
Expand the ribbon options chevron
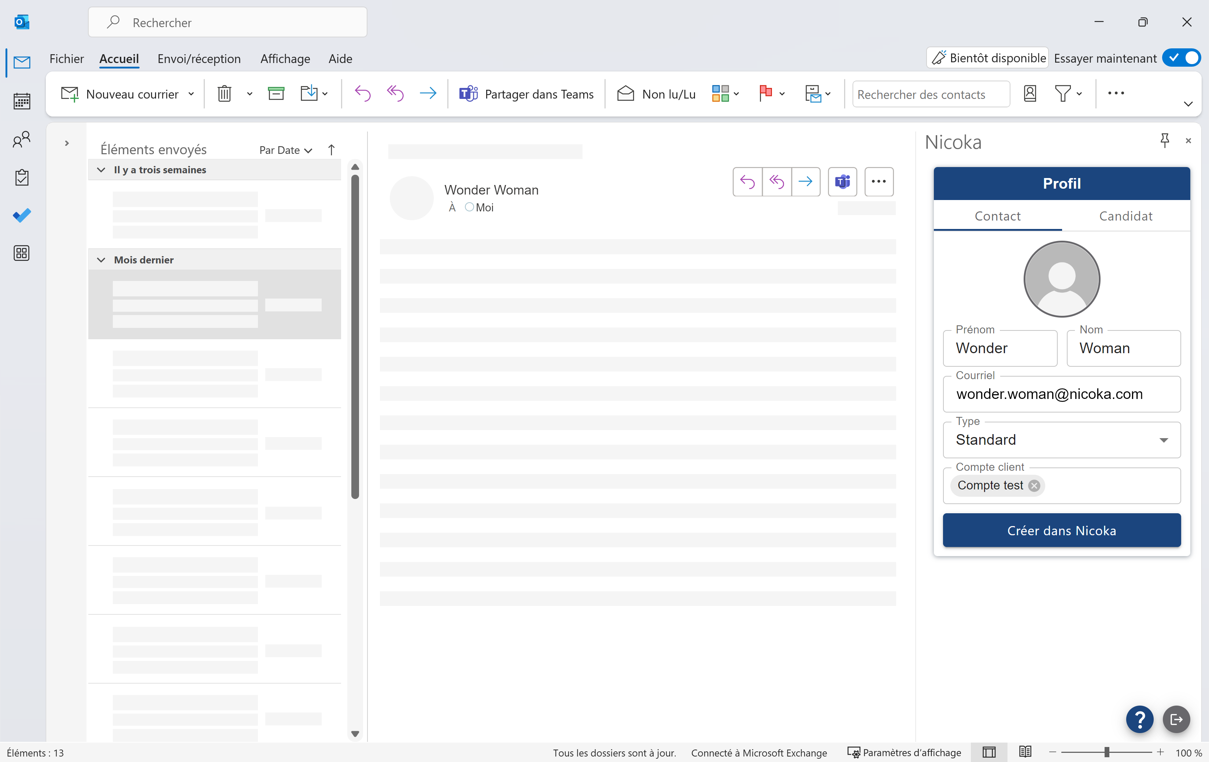pyautogui.click(x=1188, y=104)
